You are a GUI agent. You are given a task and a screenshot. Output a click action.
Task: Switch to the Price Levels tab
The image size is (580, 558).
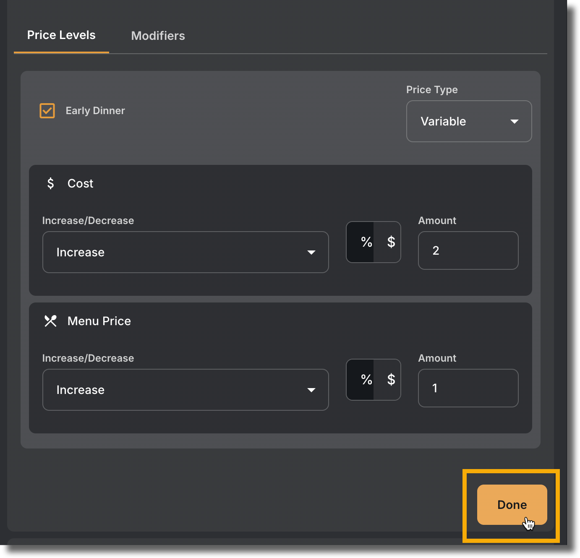61,35
